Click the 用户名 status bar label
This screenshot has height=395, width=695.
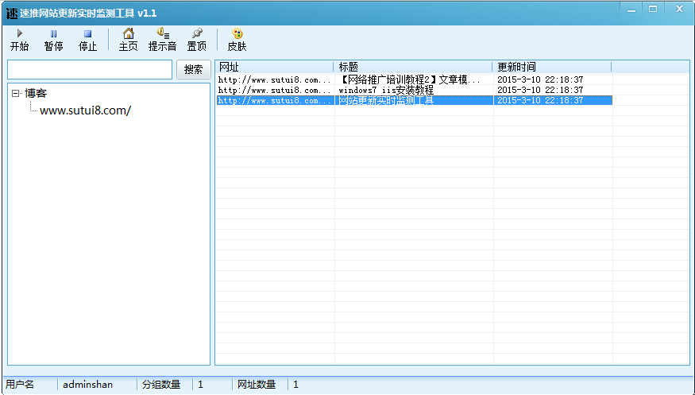pyautogui.click(x=20, y=385)
